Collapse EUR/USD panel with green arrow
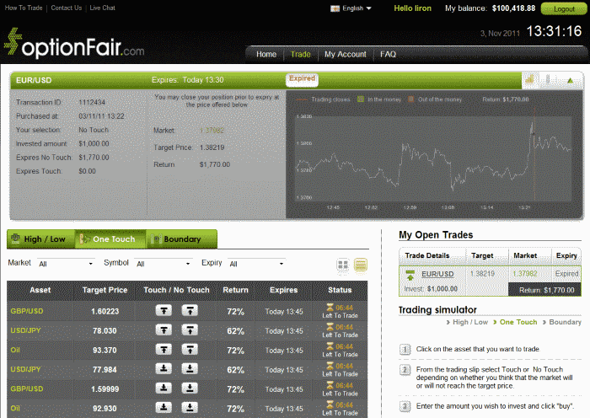 [570, 80]
